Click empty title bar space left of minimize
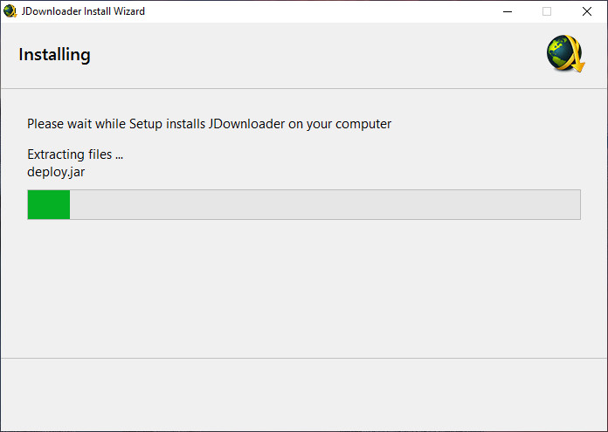Viewport: 608px width, 432px height. [349, 11]
